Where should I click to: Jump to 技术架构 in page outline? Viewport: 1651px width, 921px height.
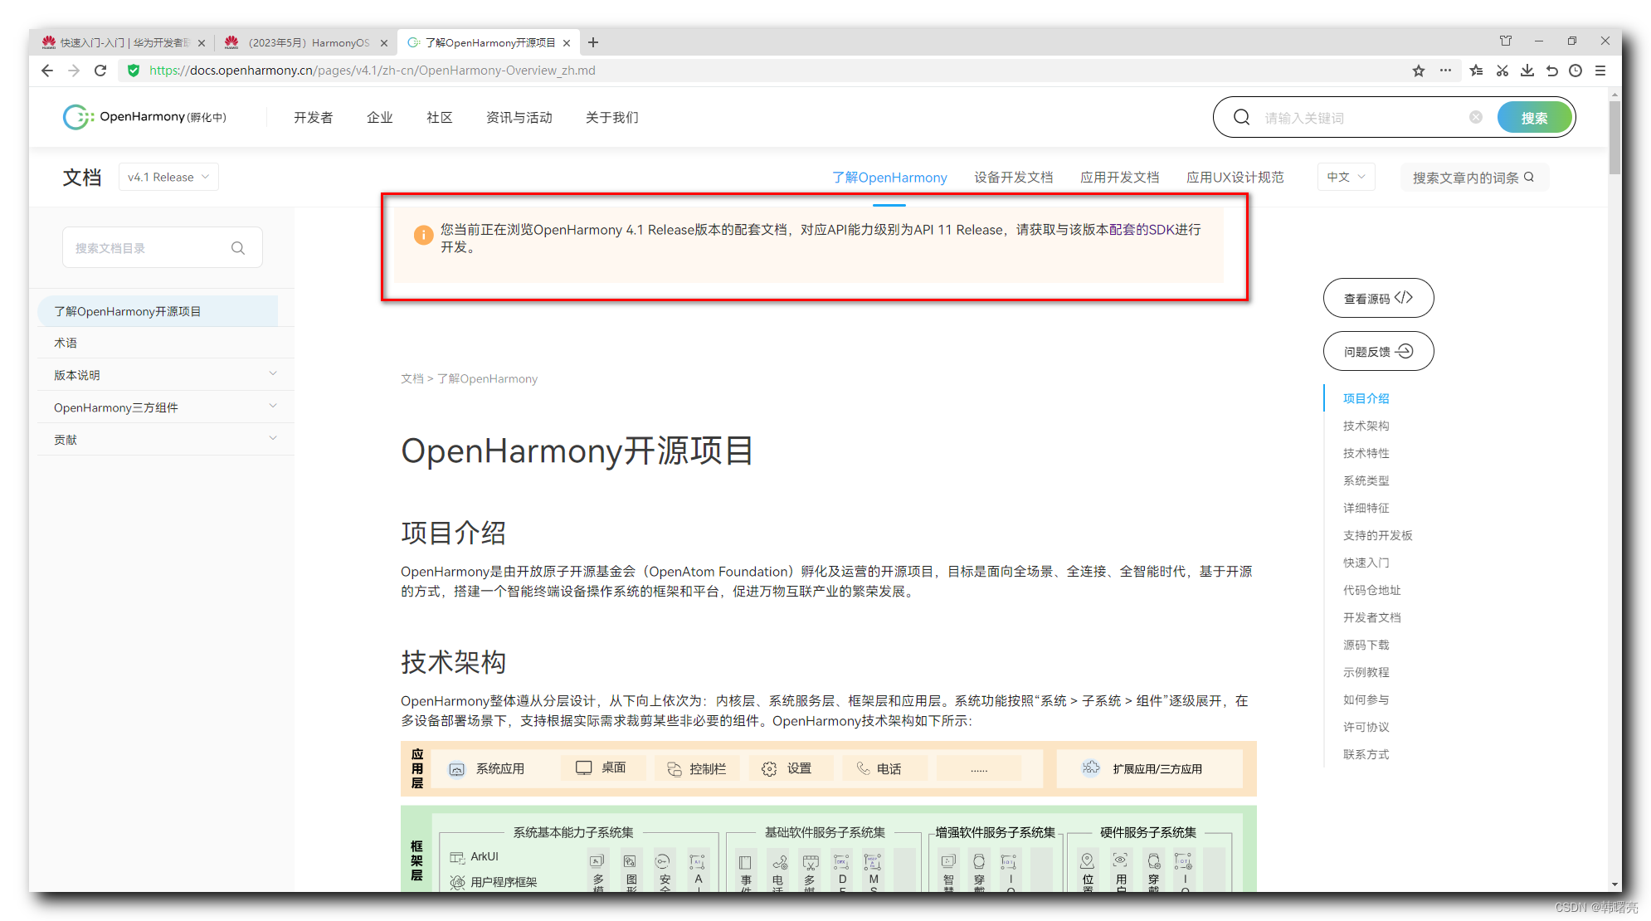1366,426
